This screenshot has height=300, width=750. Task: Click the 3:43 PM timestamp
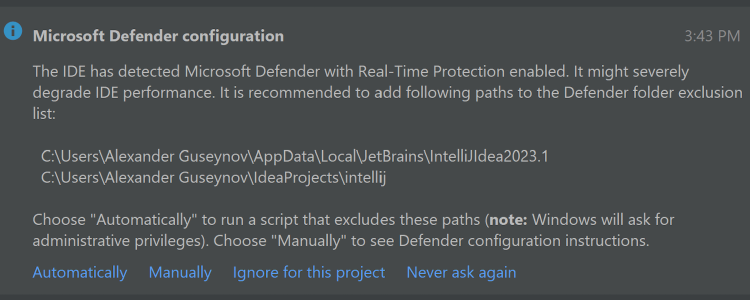pos(712,35)
